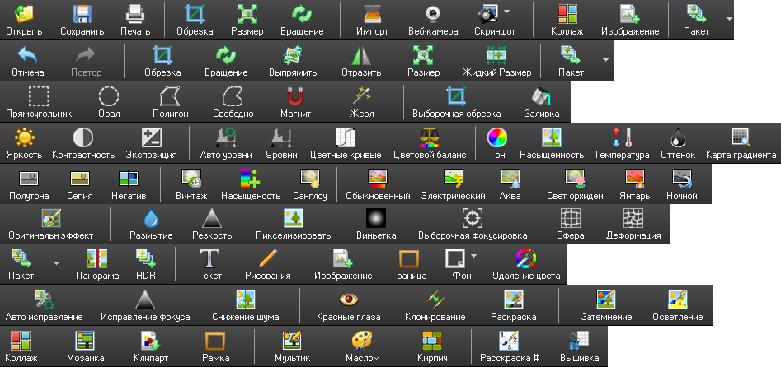Start Веб-камера capture
Image resolution: width=781 pixels, height=367 pixels.
tap(433, 14)
